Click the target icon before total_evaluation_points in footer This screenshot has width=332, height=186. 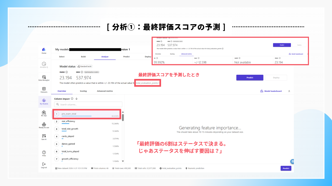click(161, 168)
